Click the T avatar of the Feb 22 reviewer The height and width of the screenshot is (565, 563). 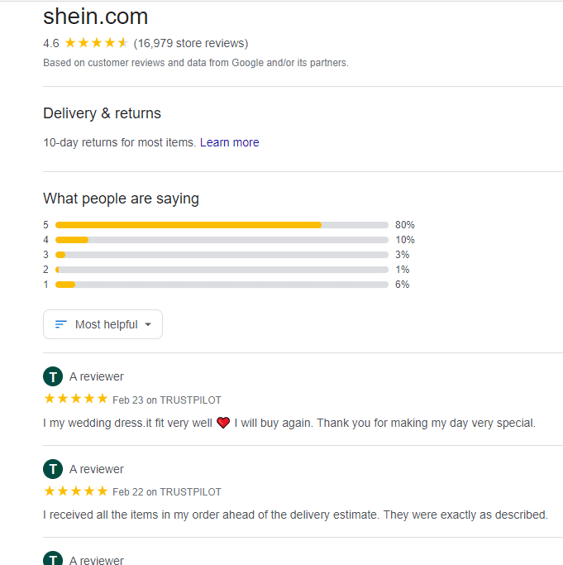pyautogui.click(x=53, y=469)
